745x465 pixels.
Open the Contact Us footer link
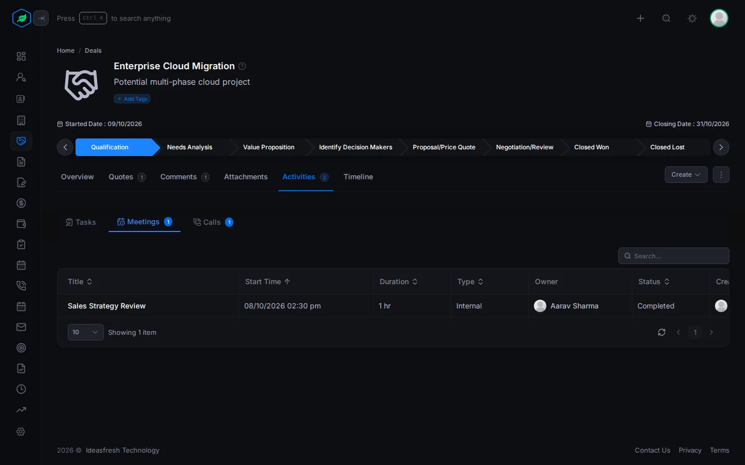[x=652, y=451]
